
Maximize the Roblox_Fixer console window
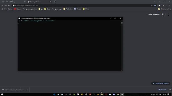tap(115, 18)
